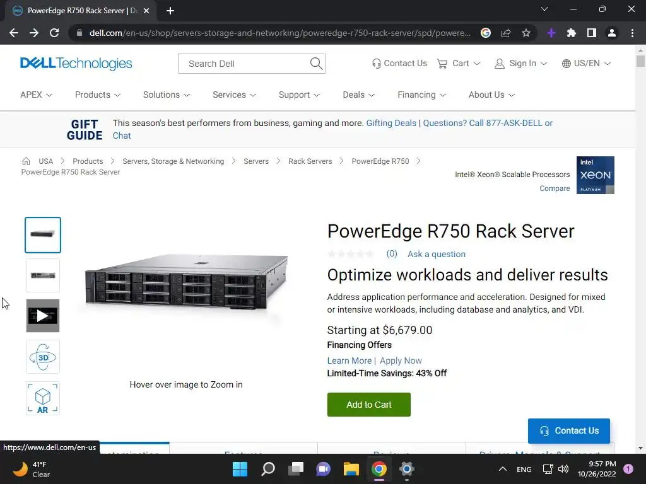The height and width of the screenshot is (484, 646).
Task: Toggle the browser side panel icon
Action: (x=592, y=33)
